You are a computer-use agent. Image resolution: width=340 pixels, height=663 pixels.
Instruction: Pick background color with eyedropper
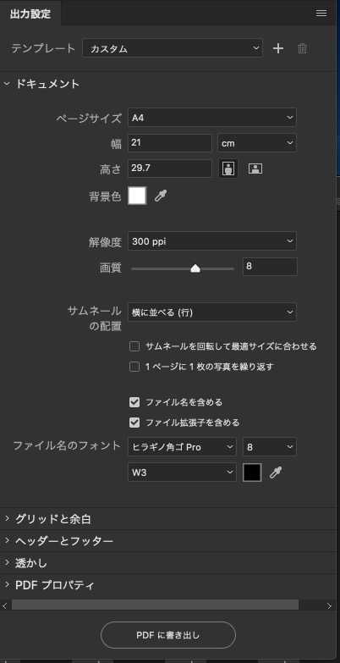click(x=161, y=196)
